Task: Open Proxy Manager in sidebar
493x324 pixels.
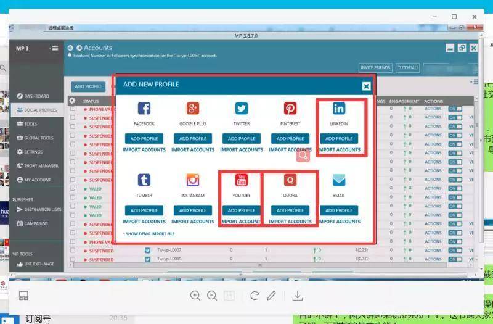Action: tap(38, 165)
